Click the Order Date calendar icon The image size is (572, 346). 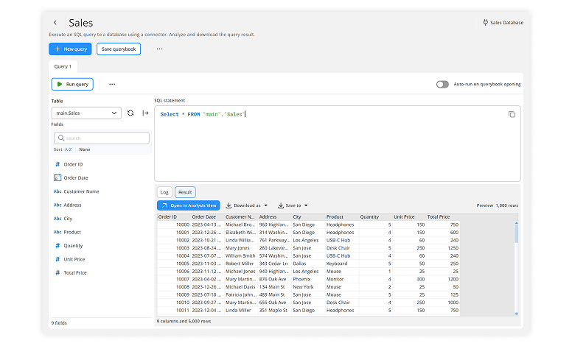coord(57,177)
